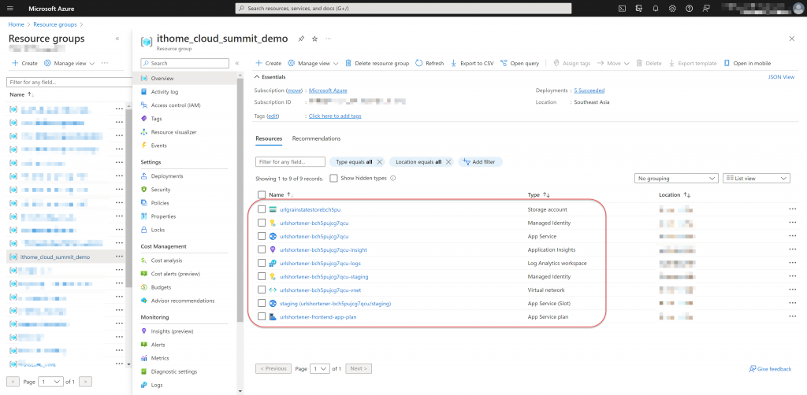Enable Show hidden types checkbox

click(333, 179)
